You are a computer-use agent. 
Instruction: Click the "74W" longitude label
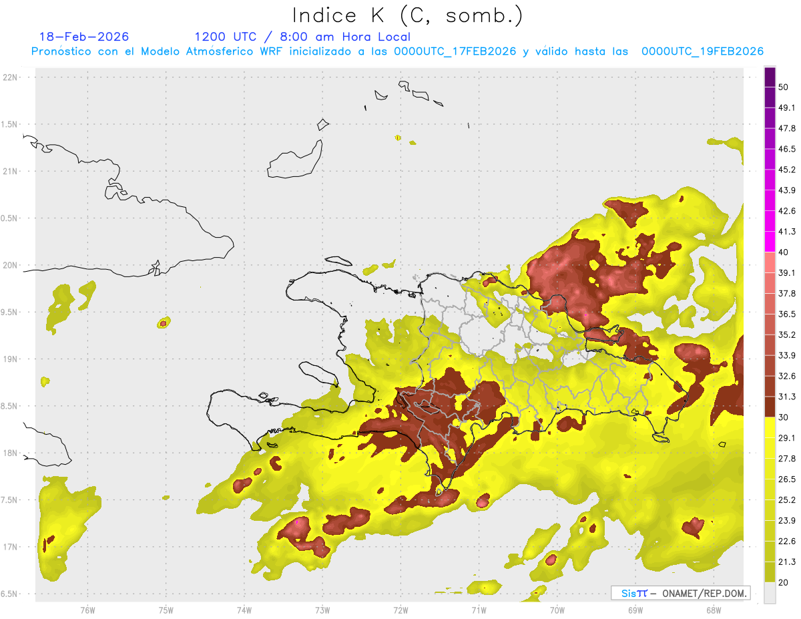pos(244,610)
